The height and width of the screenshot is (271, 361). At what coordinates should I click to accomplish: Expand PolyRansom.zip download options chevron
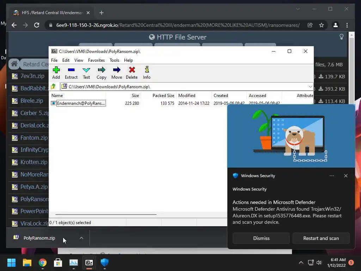click(81, 238)
